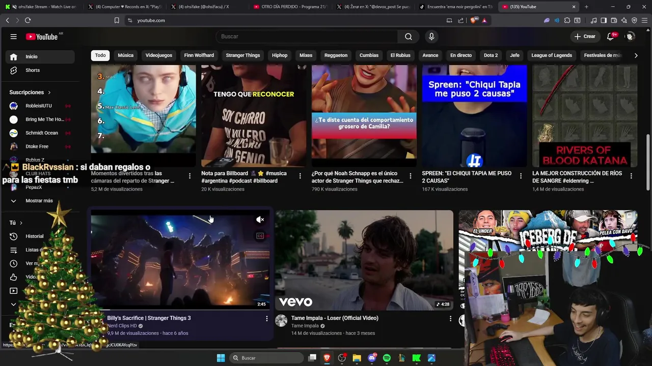Switch to the ohsifake Stream browser tab
Screen dimensions: 652x366
click(42, 7)
